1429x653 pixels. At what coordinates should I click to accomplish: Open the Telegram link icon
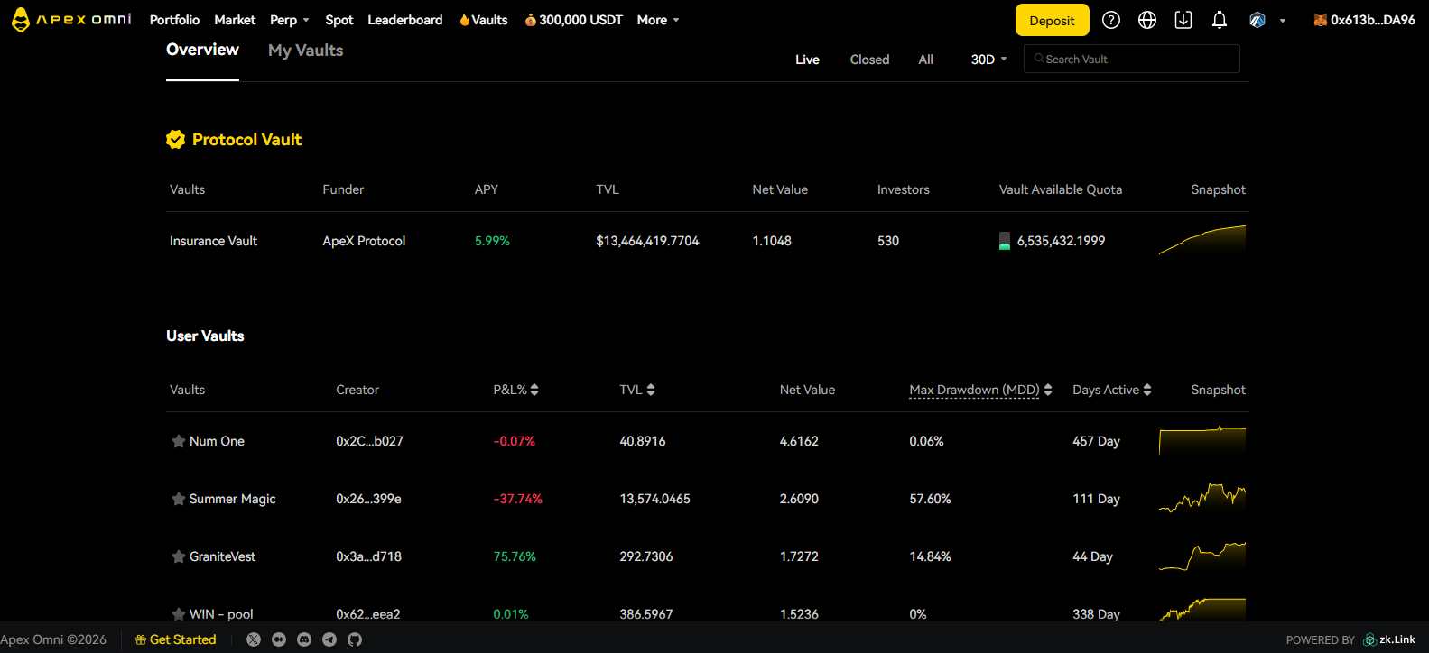[329, 639]
